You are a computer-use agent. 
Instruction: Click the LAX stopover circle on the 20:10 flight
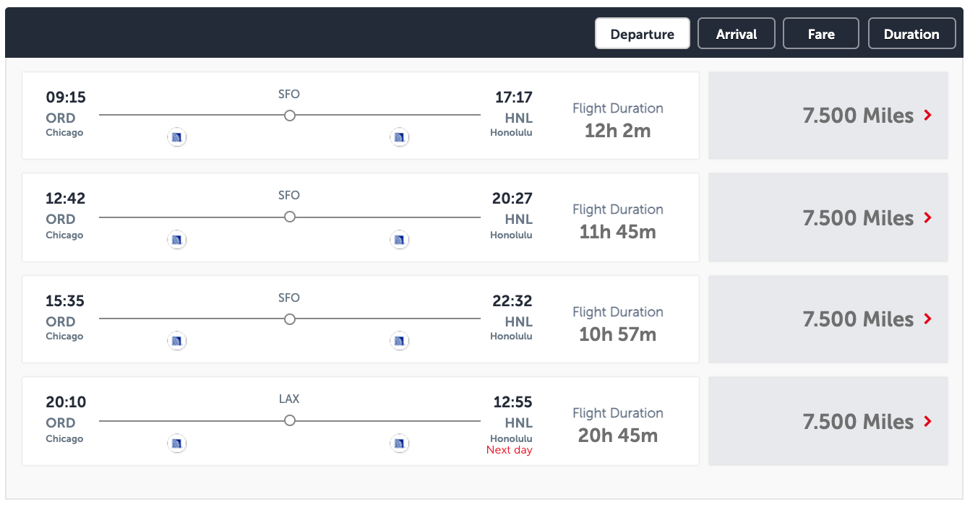(x=289, y=420)
